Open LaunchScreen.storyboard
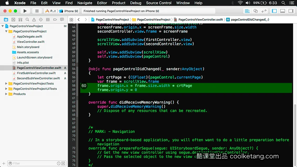Viewport: 297px width, 167px height. (x=35, y=57)
